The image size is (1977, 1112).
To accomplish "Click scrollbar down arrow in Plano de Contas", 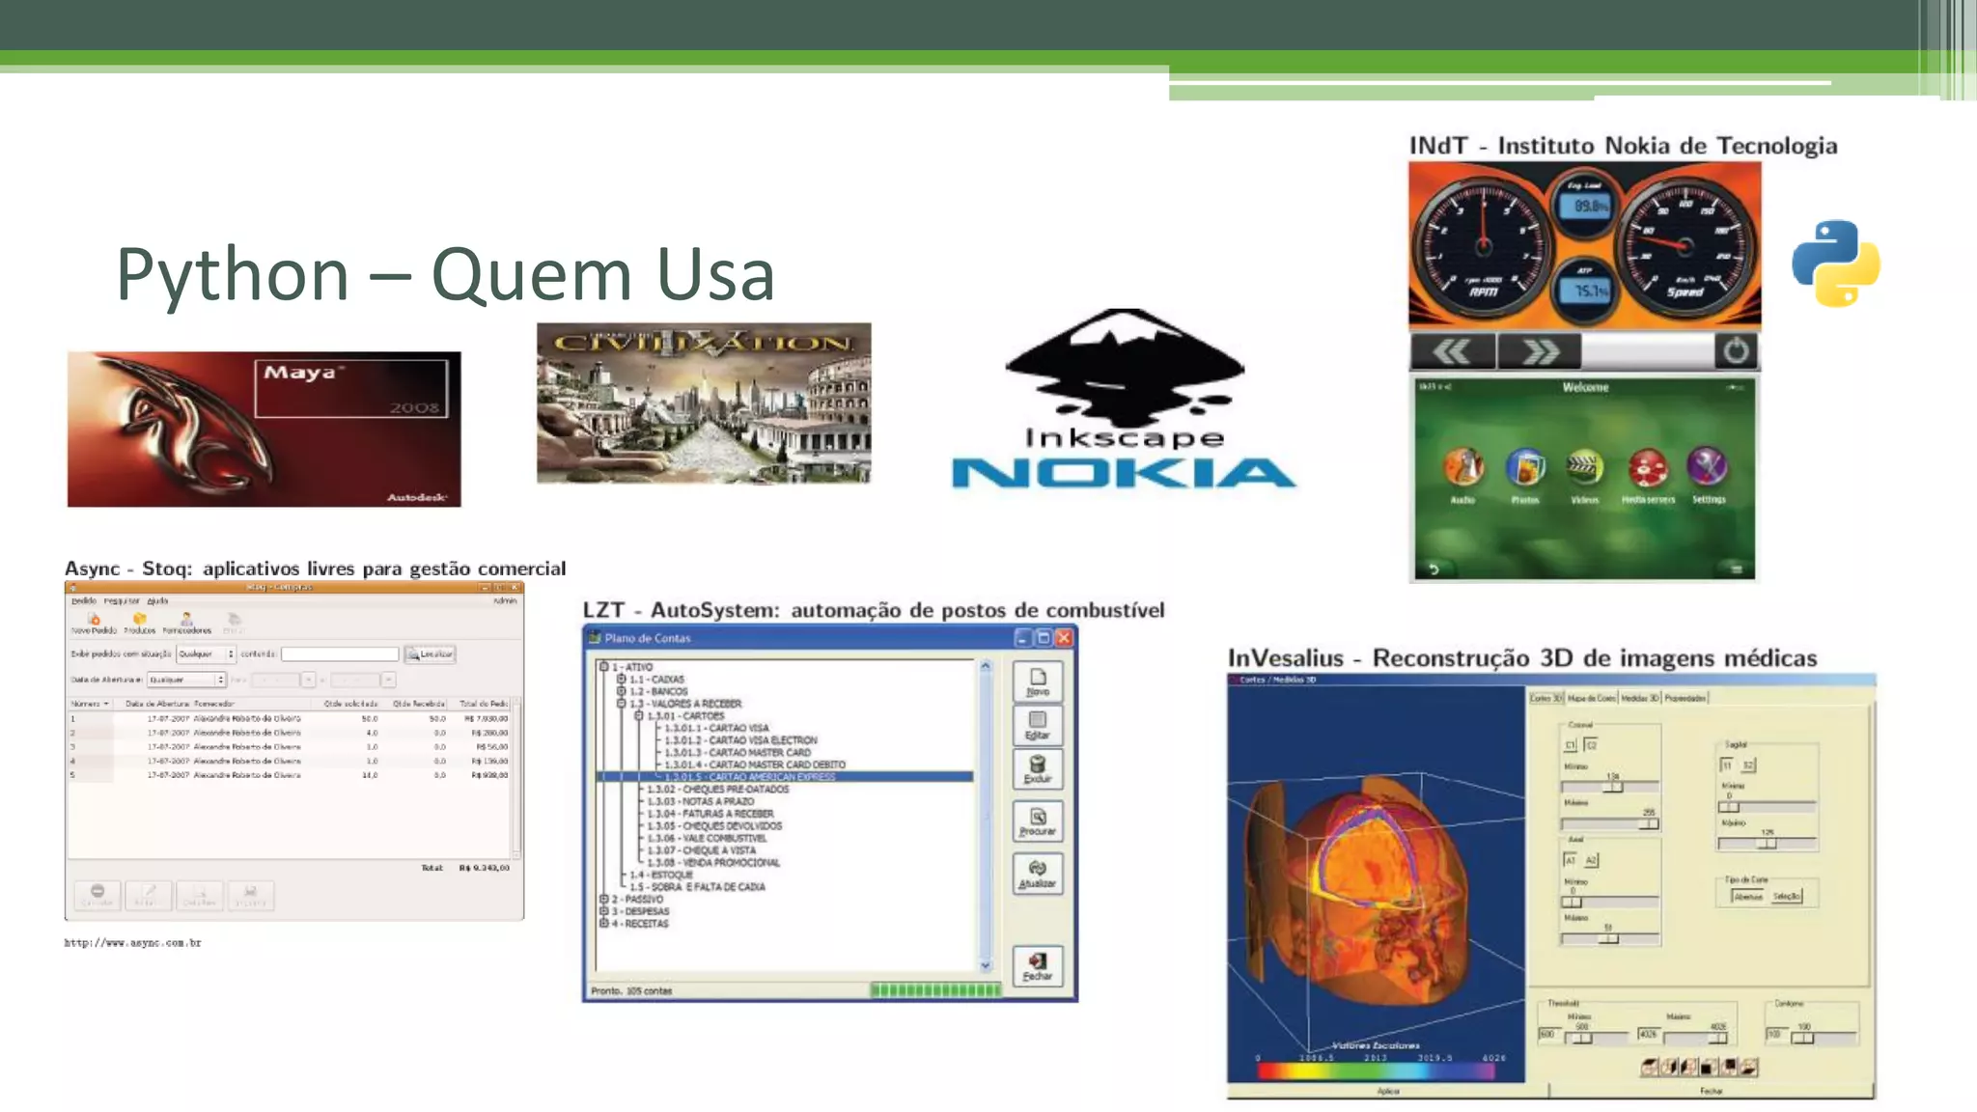I will pyautogui.click(x=986, y=965).
